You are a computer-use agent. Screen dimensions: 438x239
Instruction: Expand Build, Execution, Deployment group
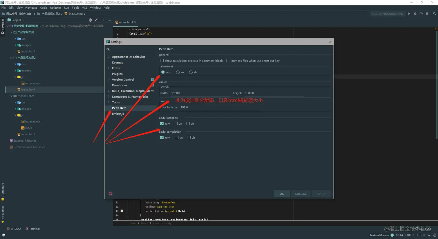(109, 91)
